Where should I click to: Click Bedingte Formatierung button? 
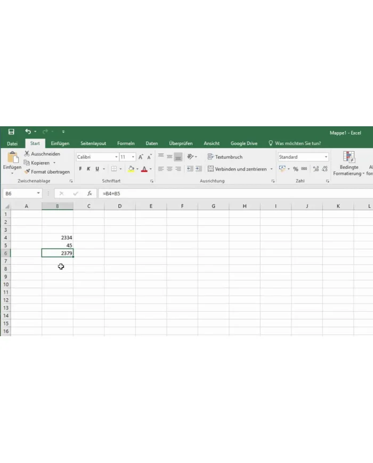(349, 163)
